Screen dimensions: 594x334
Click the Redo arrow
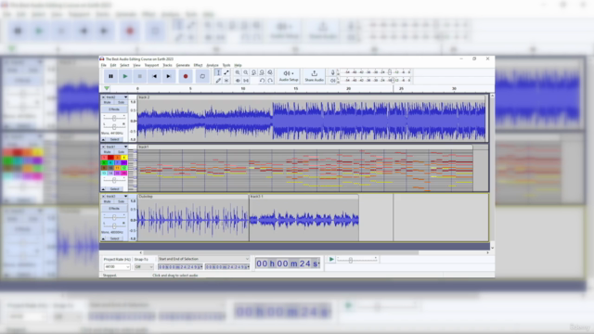click(x=270, y=81)
